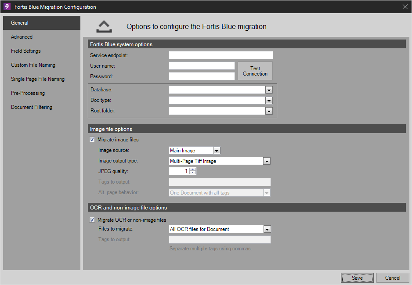
Task: Click the purple app icon in title bar
Action: click(x=7, y=7)
